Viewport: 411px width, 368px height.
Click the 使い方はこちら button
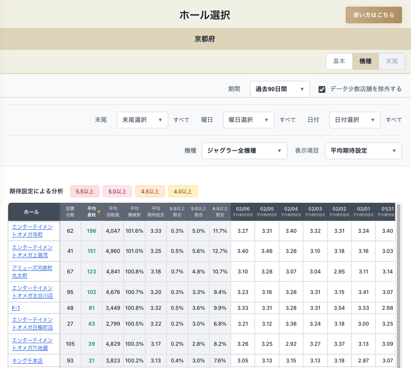pyautogui.click(x=373, y=15)
